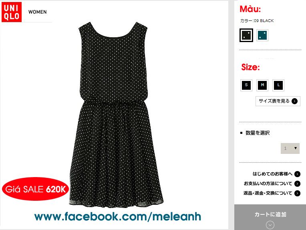Click the UNIQLO logo
The image size is (306, 230).
click(12, 12)
